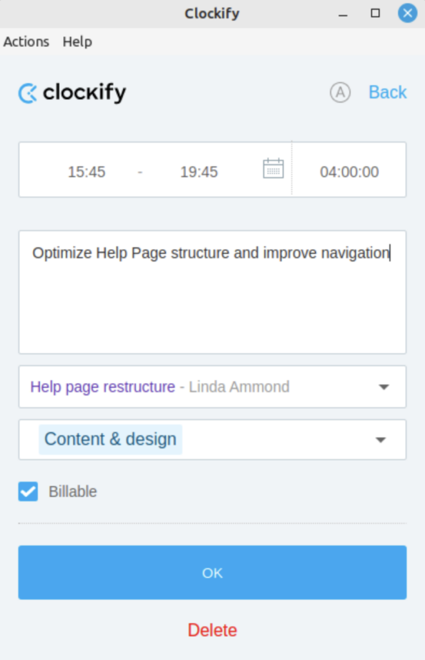Go Back to the time entries list

[x=388, y=92]
